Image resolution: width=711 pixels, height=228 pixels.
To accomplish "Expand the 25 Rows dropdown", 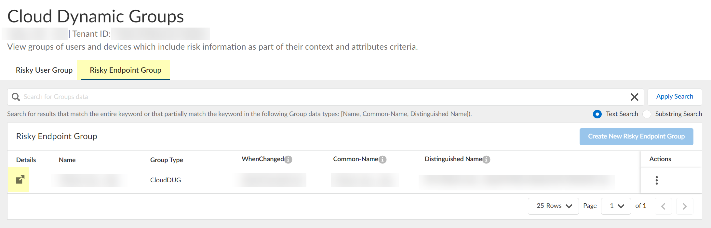I will [553, 206].
